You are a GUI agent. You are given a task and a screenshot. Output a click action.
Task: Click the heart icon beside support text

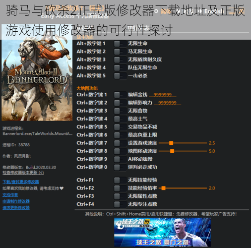[62, 188]
